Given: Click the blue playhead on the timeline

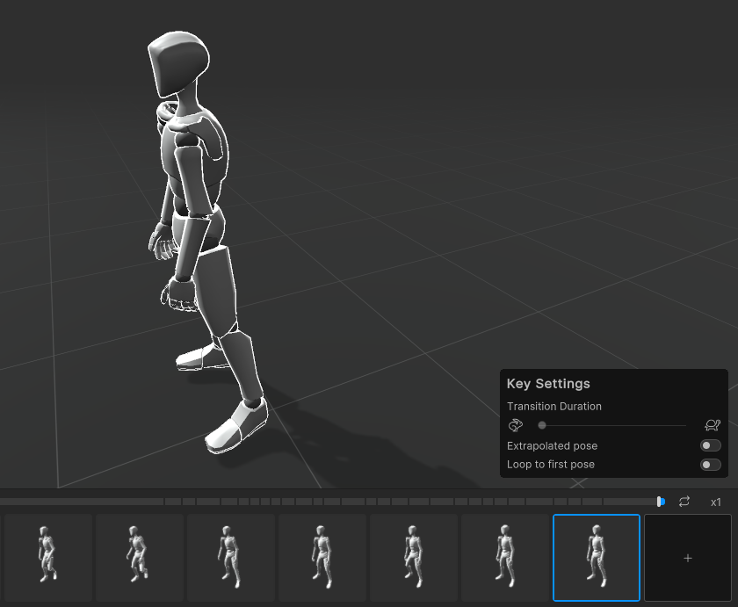Looking at the screenshot, I should coord(661,502).
